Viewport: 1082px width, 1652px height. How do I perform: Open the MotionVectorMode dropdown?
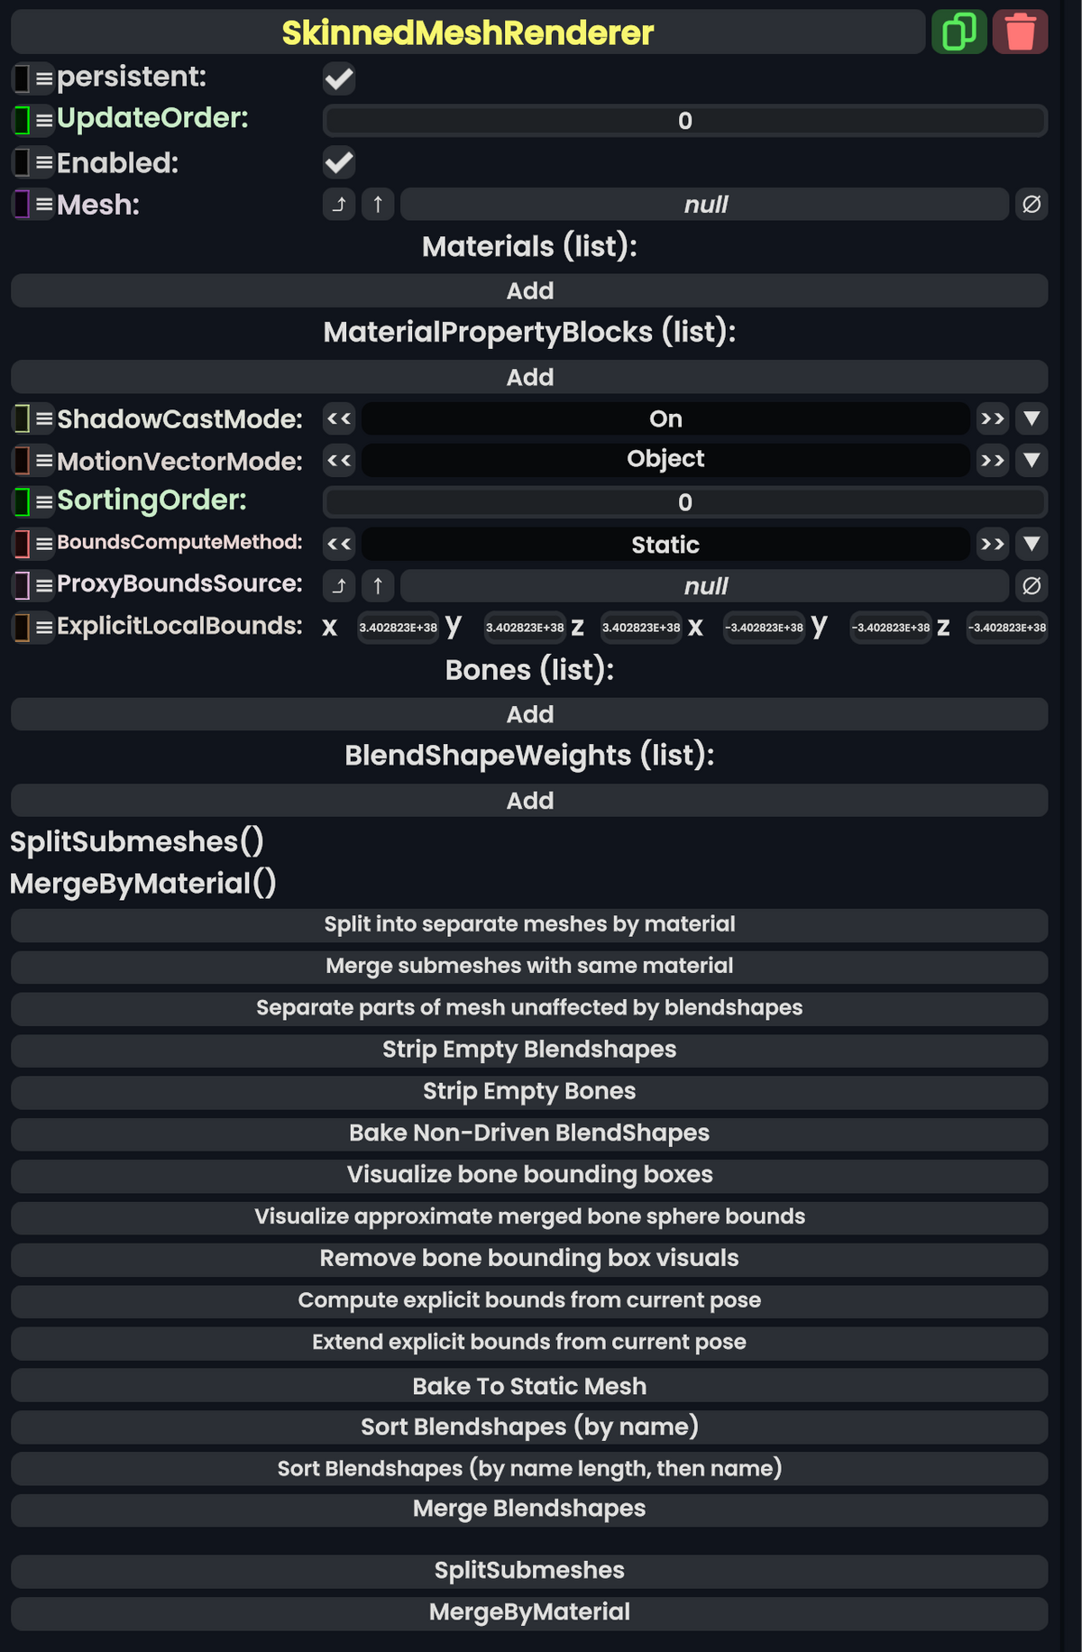1031,460
